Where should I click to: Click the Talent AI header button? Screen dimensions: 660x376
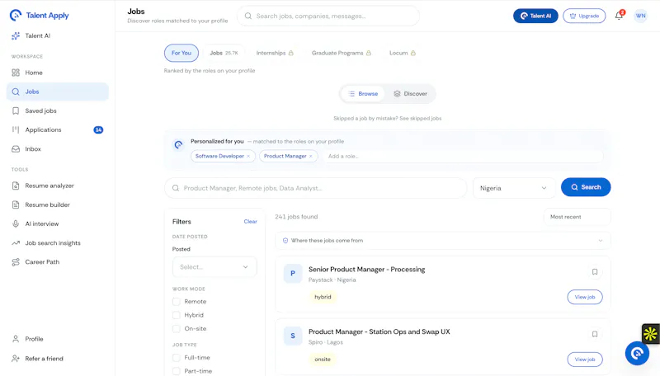pyautogui.click(x=535, y=16)
